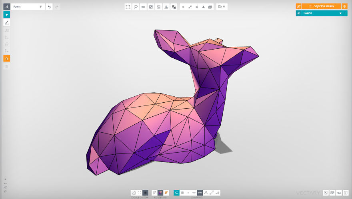This screenshot has width=352, height=199.
Task: Open the Objects Library panel
Action: coord(322,6)
